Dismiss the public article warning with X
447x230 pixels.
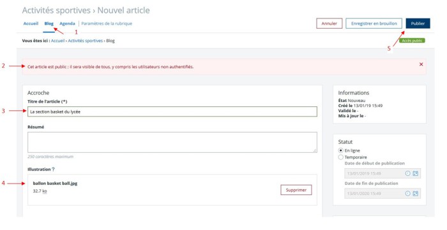(421, 64)
